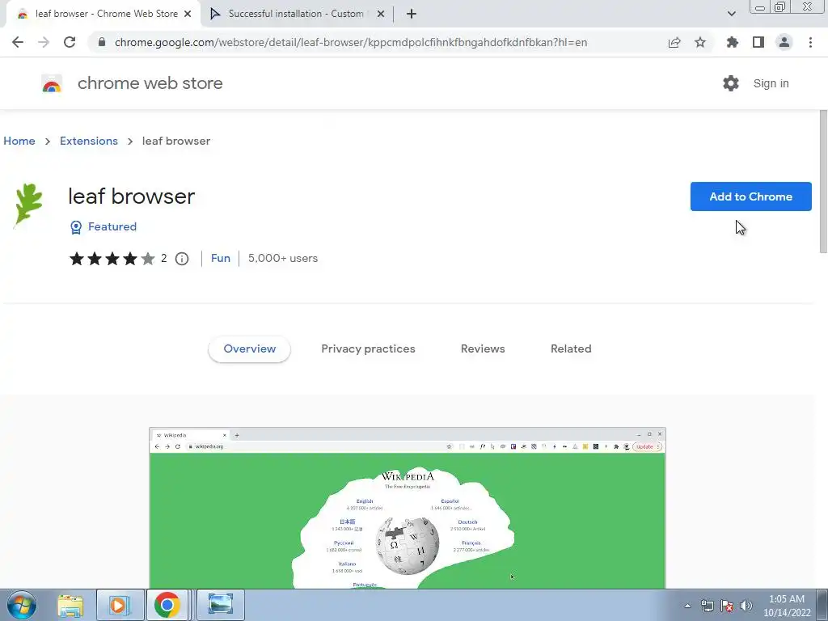Viewport: 828px width, 621px height.
Task: Open the web store settings gear
Action: coord(731,83)
